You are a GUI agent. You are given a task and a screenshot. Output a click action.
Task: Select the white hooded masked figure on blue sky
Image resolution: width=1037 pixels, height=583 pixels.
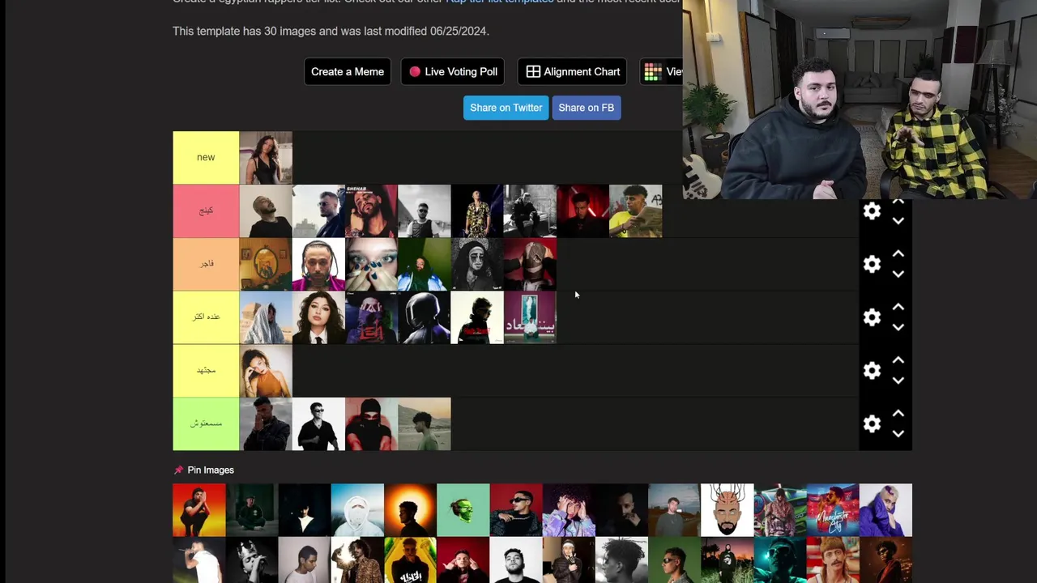point(357,510)
